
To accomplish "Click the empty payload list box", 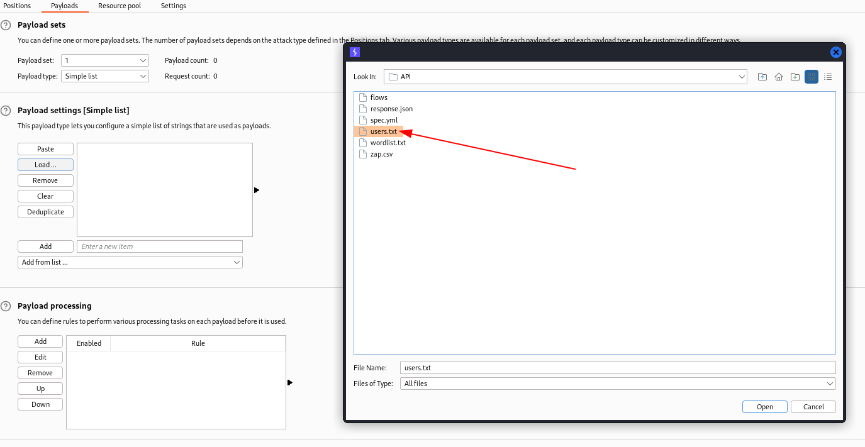I will click(x=165, y=190).
